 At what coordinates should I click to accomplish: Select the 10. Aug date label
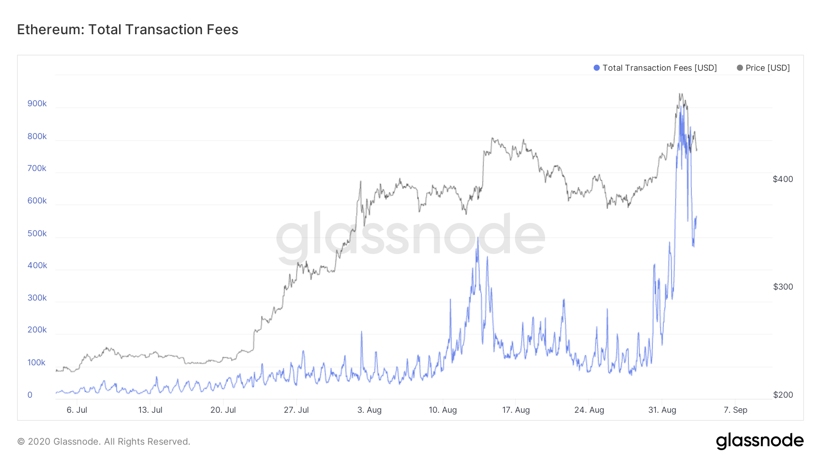pos(442,410)
